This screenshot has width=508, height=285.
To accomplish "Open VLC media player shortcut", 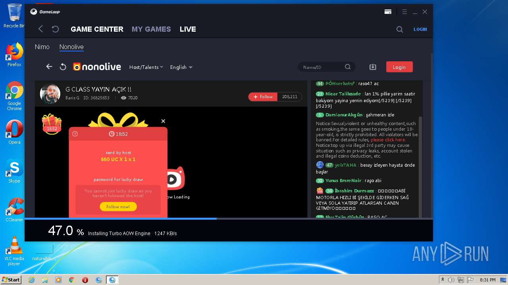I will pyautogui.click(x=14, y=251).
